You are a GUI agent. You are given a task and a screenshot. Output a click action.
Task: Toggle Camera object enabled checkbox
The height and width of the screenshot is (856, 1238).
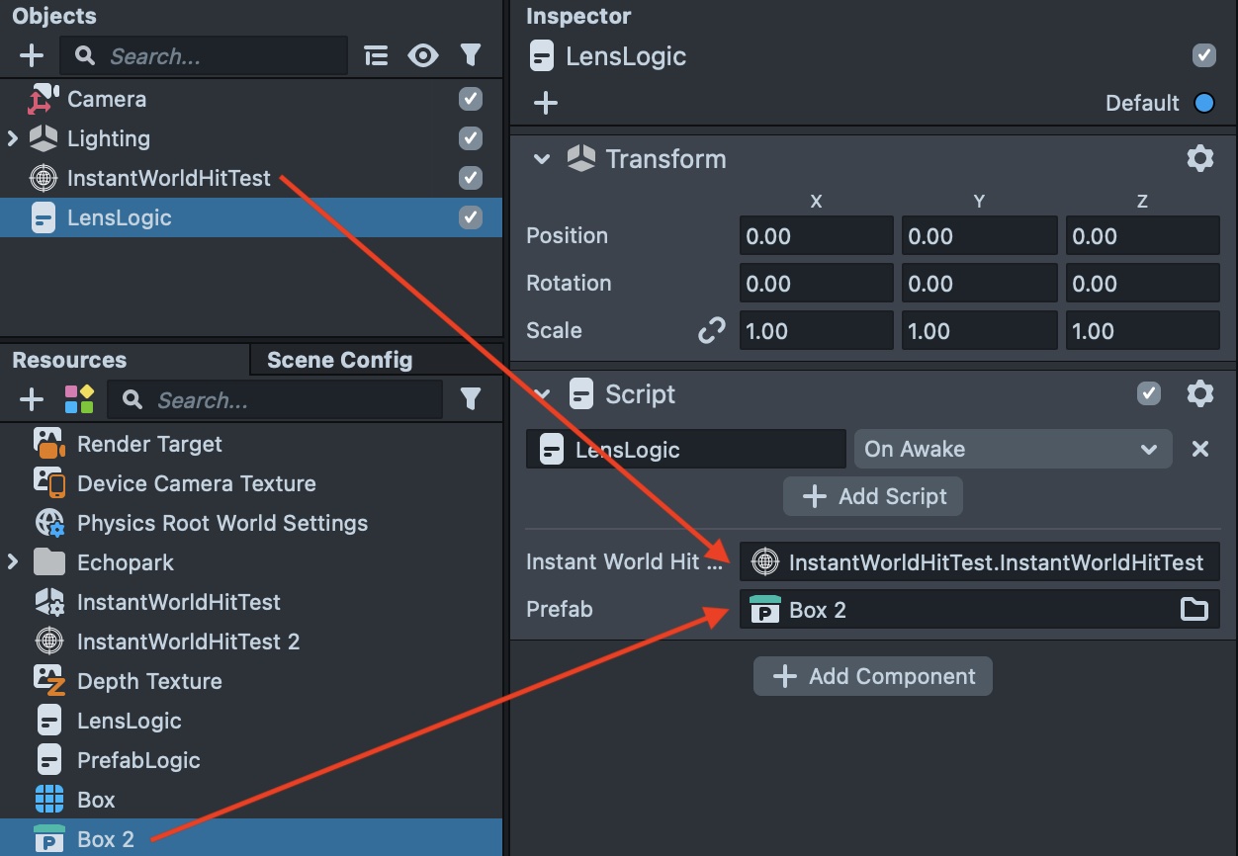tap(471, 99)
